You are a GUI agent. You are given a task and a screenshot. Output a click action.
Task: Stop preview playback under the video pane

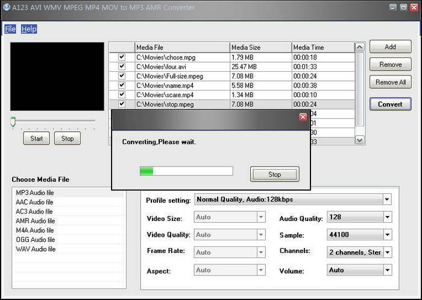click(x=68, y=138)
